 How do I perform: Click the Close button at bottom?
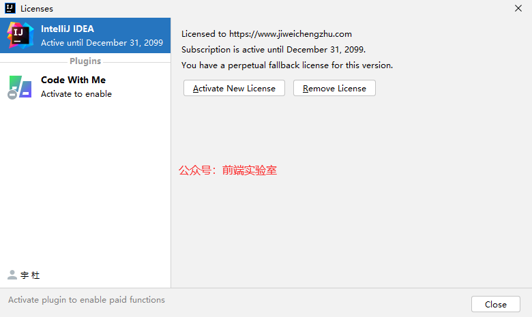(495, 304)
